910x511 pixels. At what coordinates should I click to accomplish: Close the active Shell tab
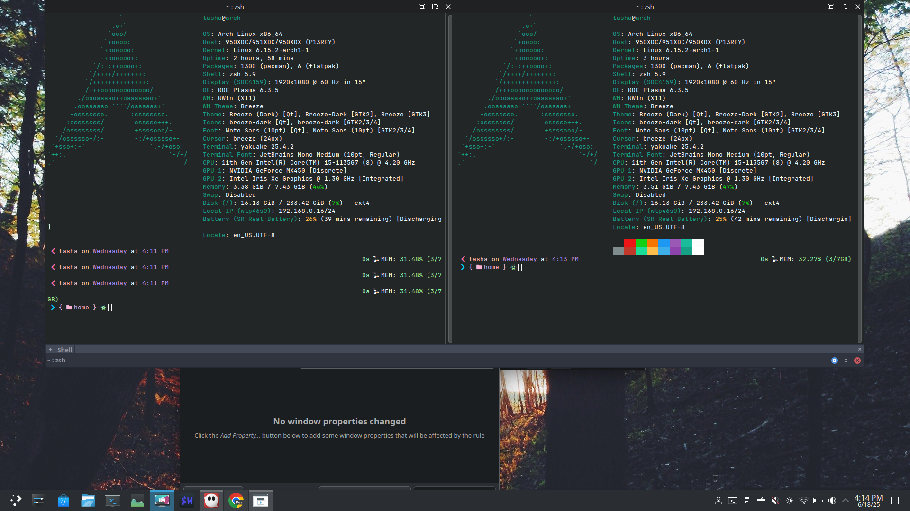(860, 350)
